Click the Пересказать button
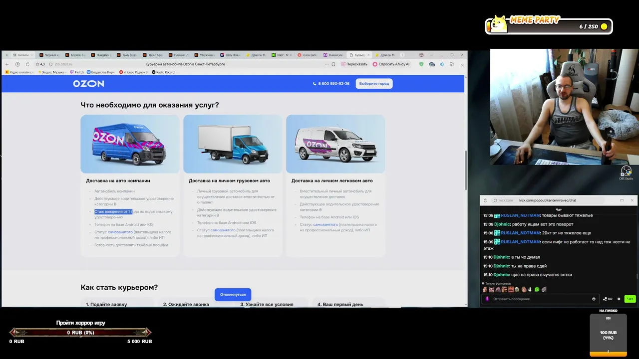Viewport: 639px width, 359px height. 354,64
